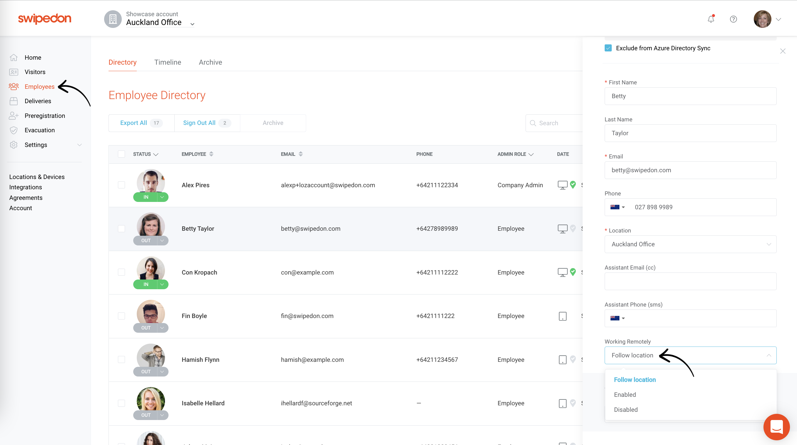This screenshot has height=445, width=797.
Task: Open the Account sidebar link
Action: click(20, 208)
